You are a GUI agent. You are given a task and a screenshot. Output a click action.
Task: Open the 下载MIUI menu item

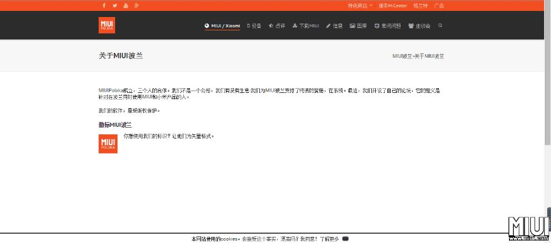[306, 26]
